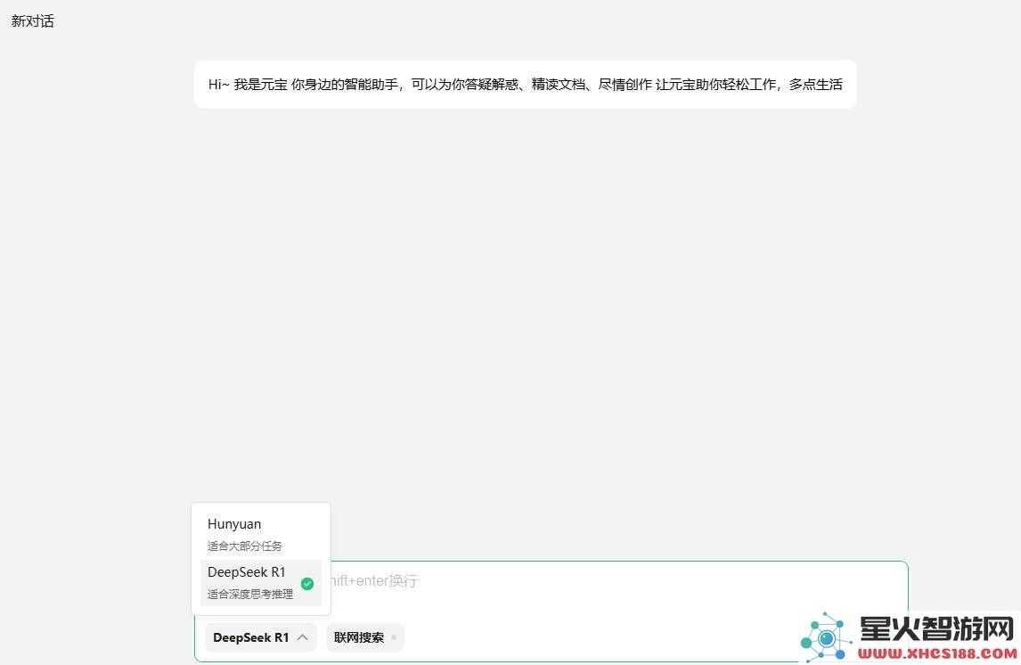Click the 适合大部分任务 description text

[245, 546]
